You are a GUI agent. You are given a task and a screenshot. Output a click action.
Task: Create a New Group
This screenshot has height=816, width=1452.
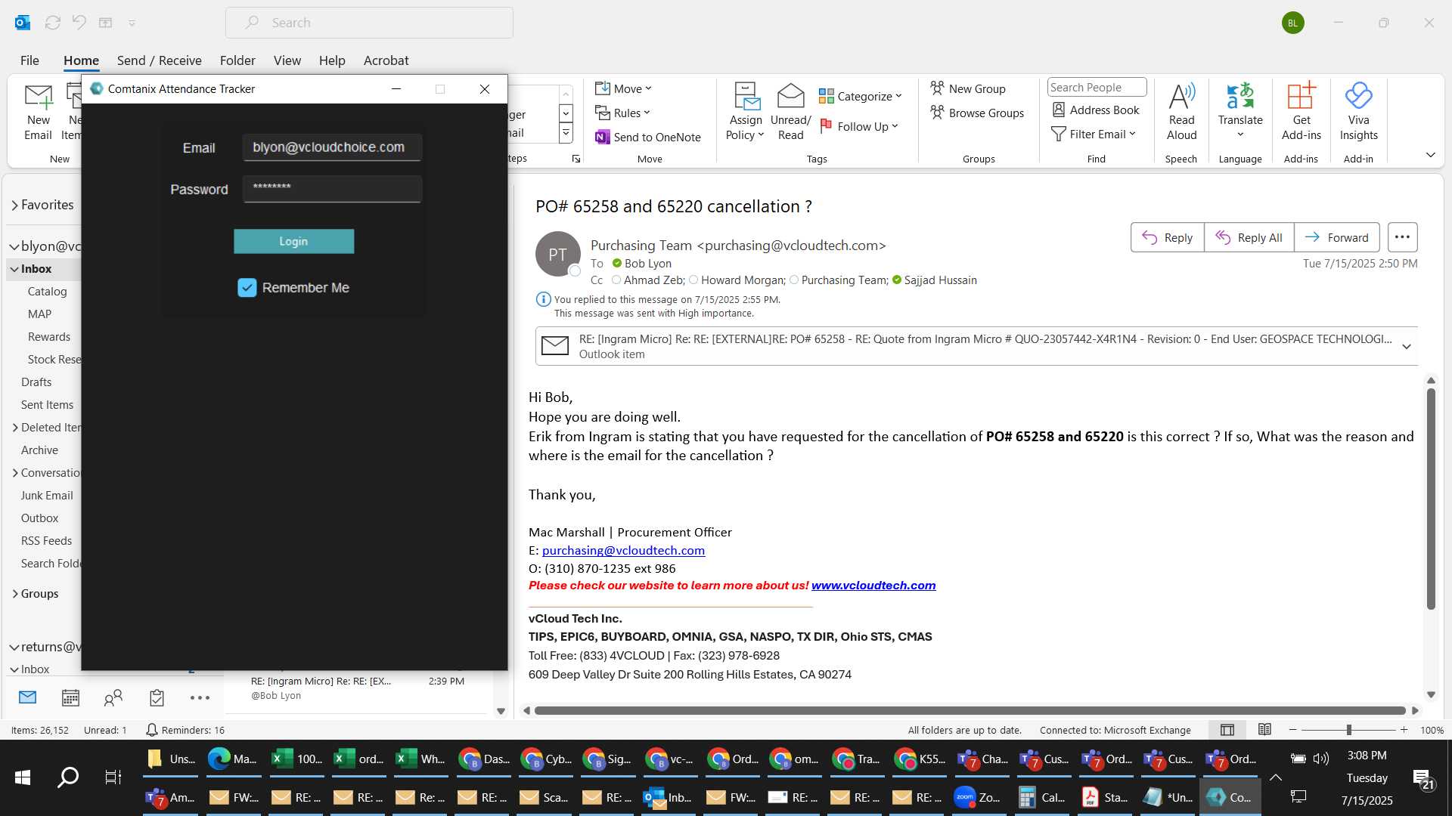pos(968,88)
